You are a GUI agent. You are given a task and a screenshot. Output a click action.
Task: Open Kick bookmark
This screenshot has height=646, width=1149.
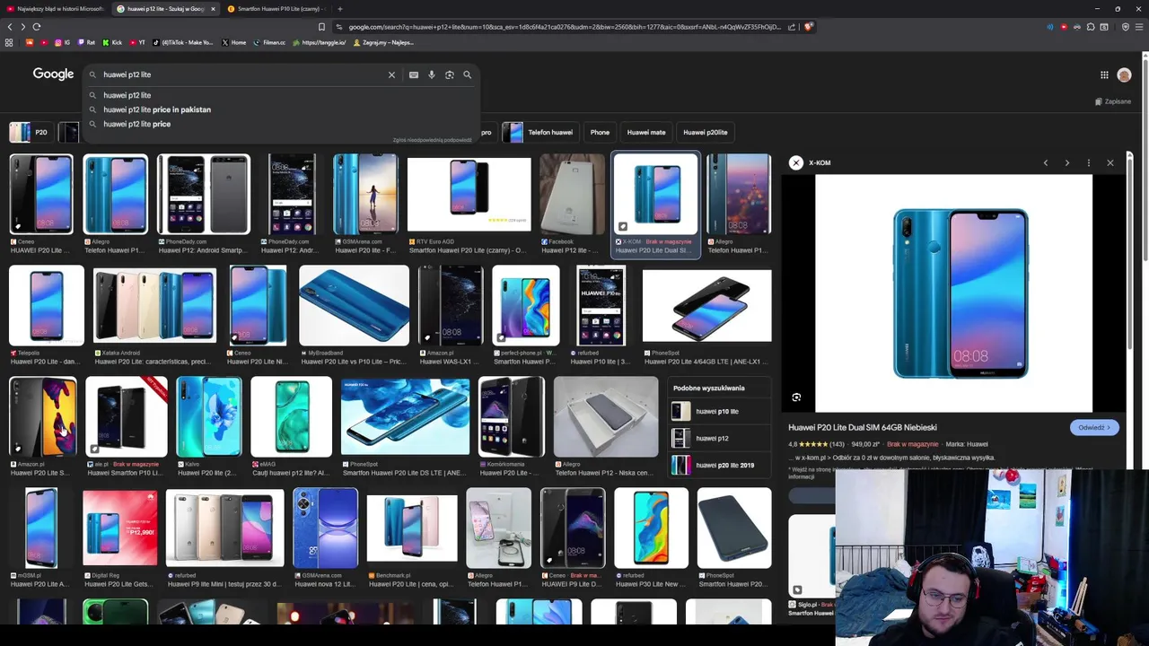point(112,42)
